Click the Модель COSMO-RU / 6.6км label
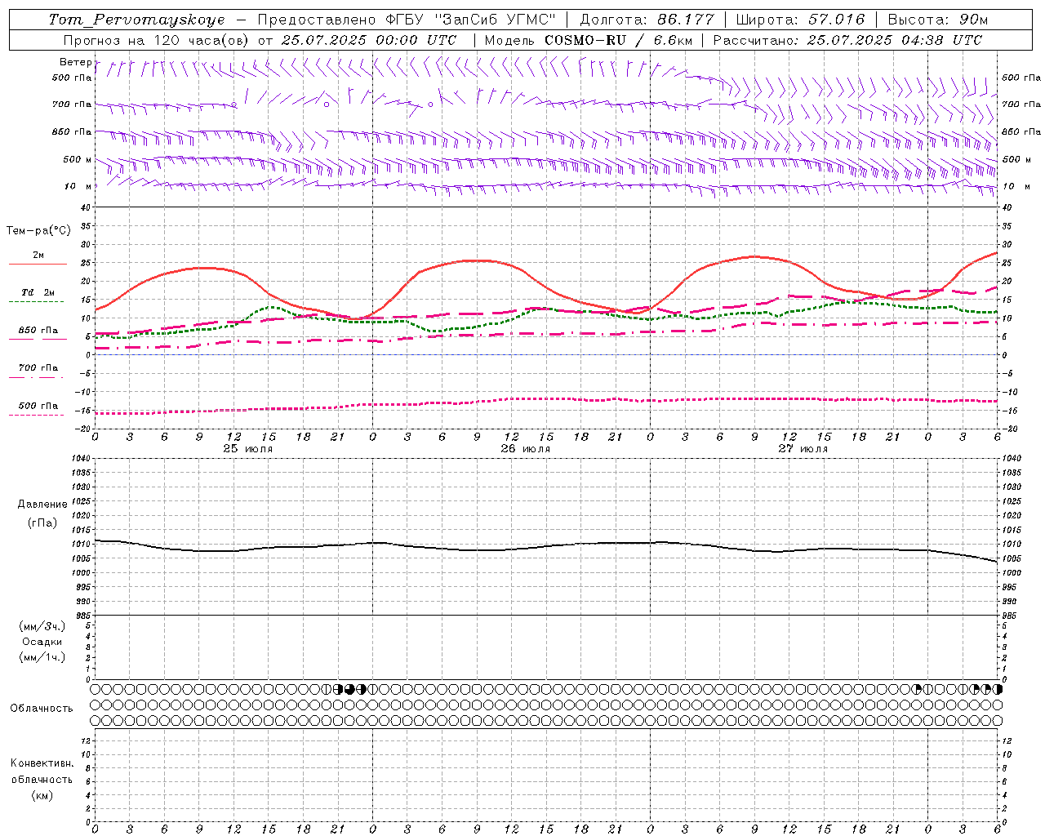Viewport: 1045px width, 836px height. tap(589, 40)
